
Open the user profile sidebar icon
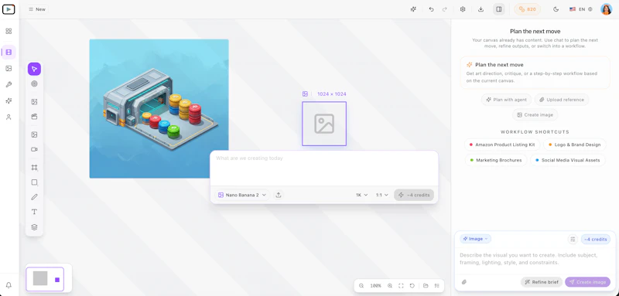pyautogui.click(x=9, y=117)
